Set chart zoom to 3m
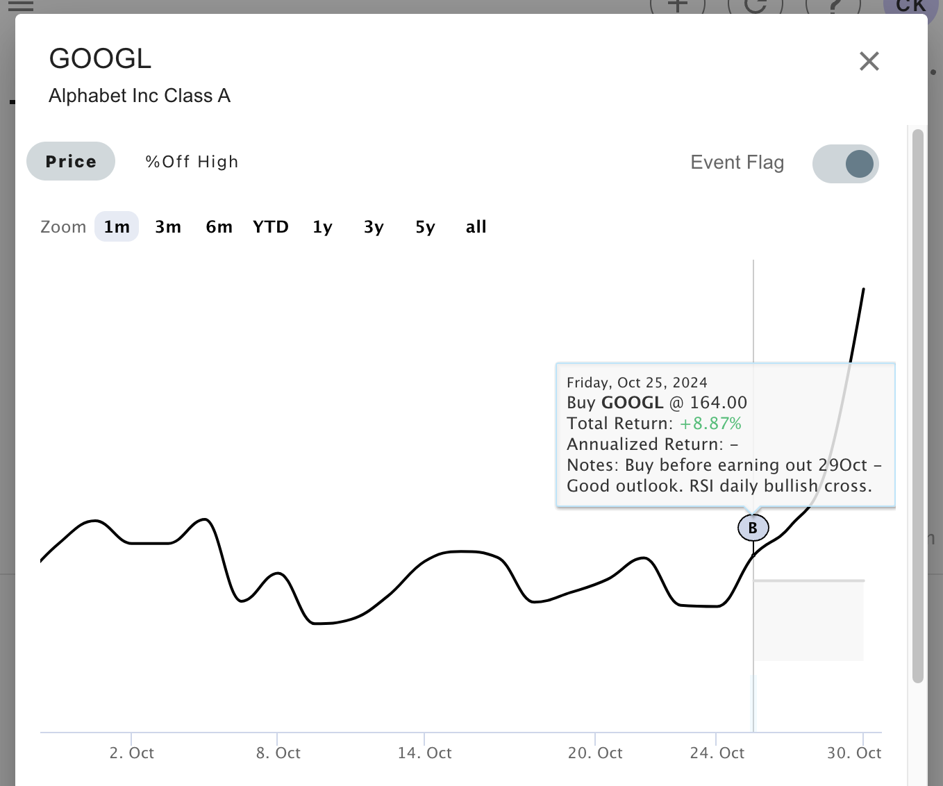This screenshot has height=786, width=943. (x=168, y=227)
